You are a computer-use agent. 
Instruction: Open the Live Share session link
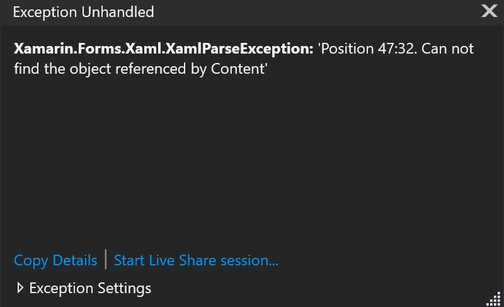pos(196,260)
